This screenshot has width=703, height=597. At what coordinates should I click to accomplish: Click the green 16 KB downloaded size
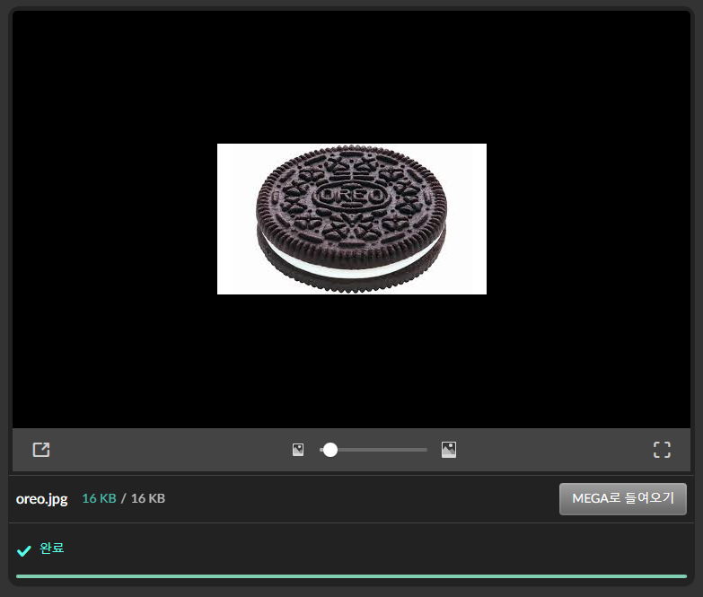pyautogui.click(x=99, y=498)
